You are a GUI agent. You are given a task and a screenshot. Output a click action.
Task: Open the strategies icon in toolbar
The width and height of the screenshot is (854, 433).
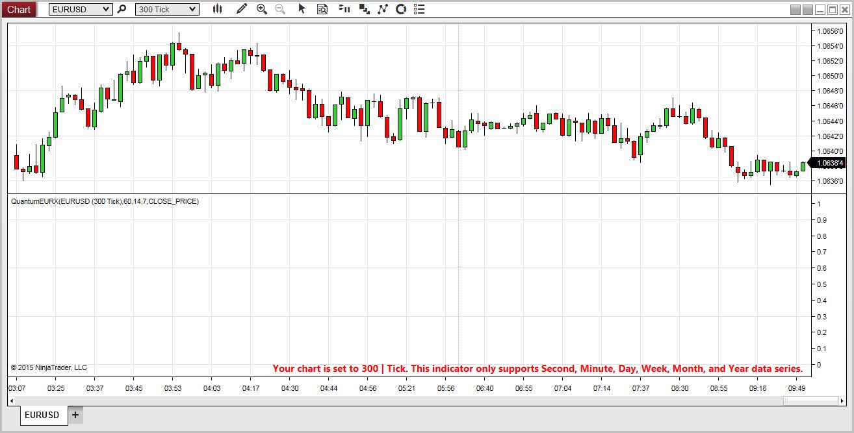(x=364, y=9)
